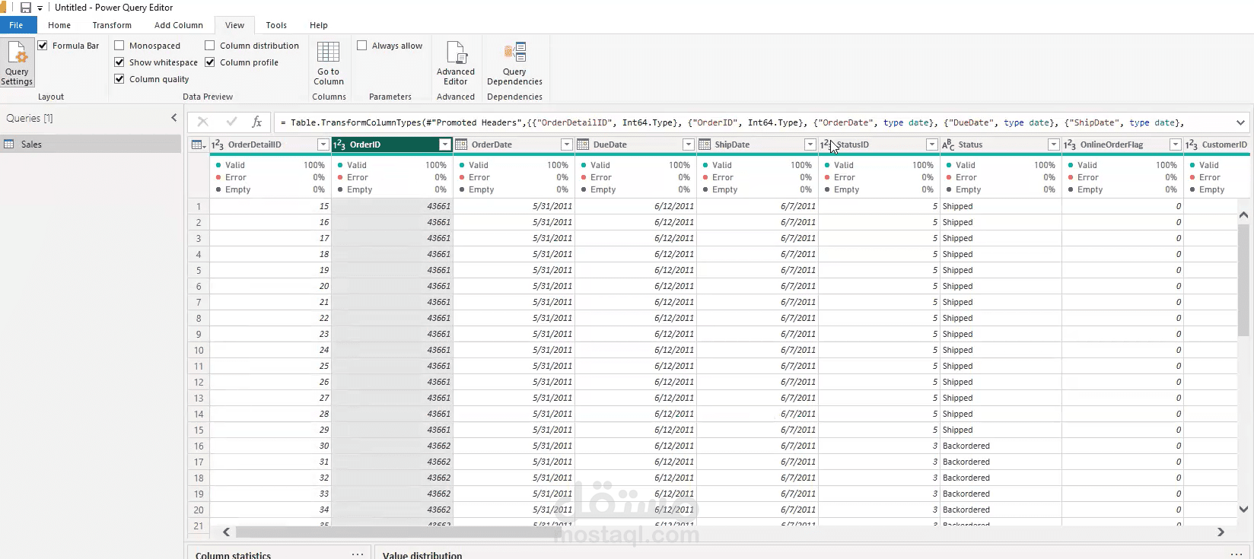Change OrderDate column type icon
Viewport: 1254px width, 559px height.
461,145
